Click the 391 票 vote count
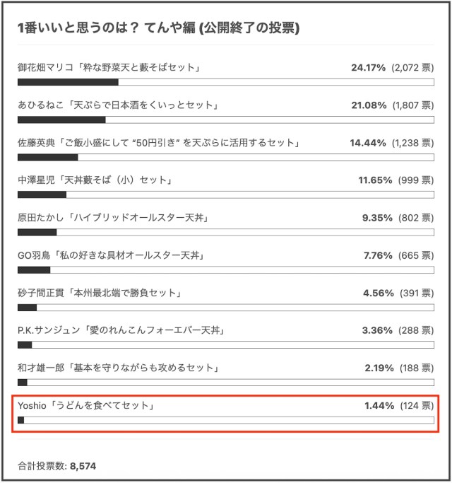Screen dimensions: 452x483 click(x=416, y=293)
